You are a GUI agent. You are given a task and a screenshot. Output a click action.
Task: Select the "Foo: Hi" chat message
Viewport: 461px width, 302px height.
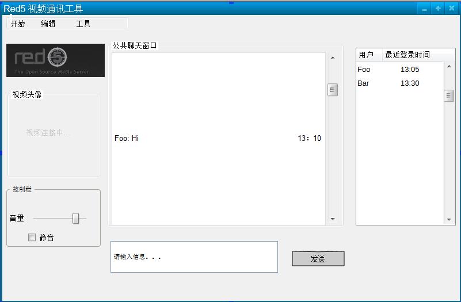pos(127,138)
